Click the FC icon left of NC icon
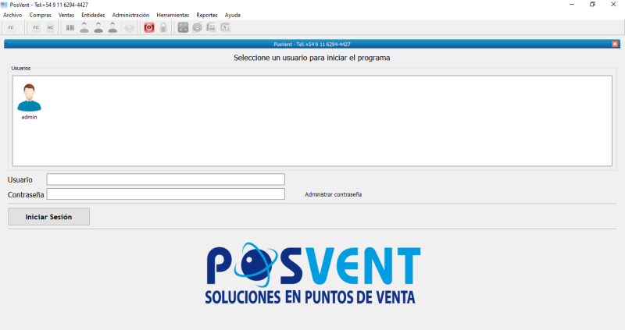625x330 pixels. tap(36, 27)
